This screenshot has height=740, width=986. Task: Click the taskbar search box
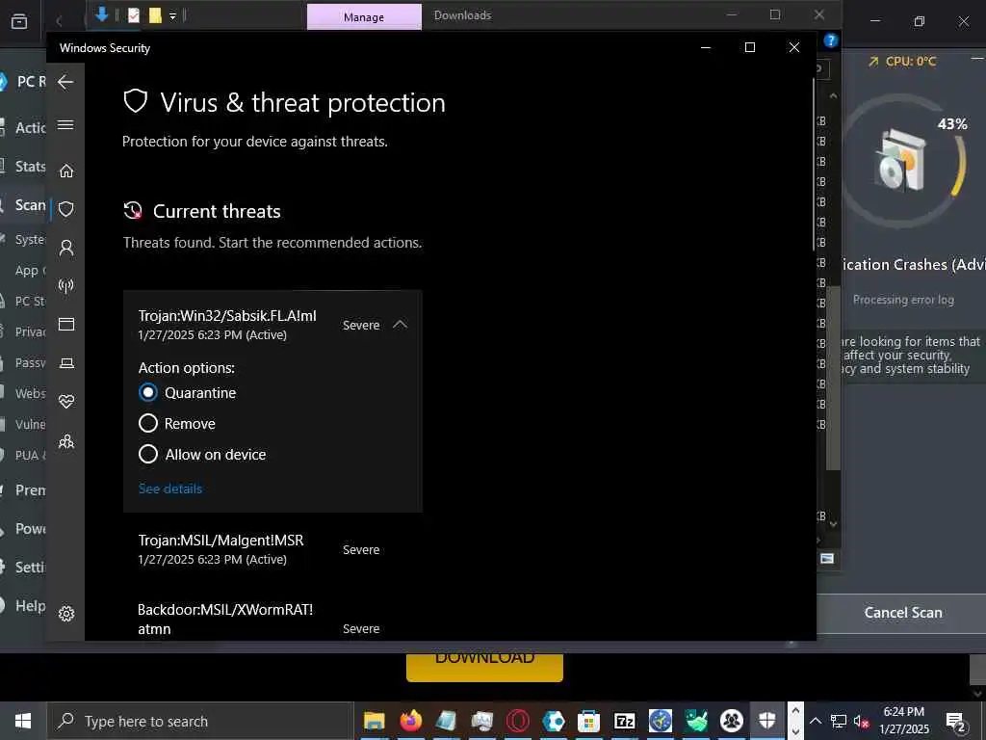pyautogui.click(x=200, y=721)
